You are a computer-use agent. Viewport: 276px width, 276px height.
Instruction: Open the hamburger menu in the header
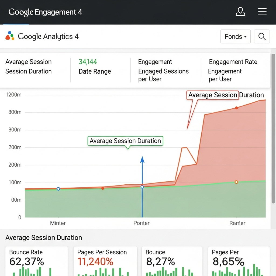pyautogui.click(x=262, y=11)
